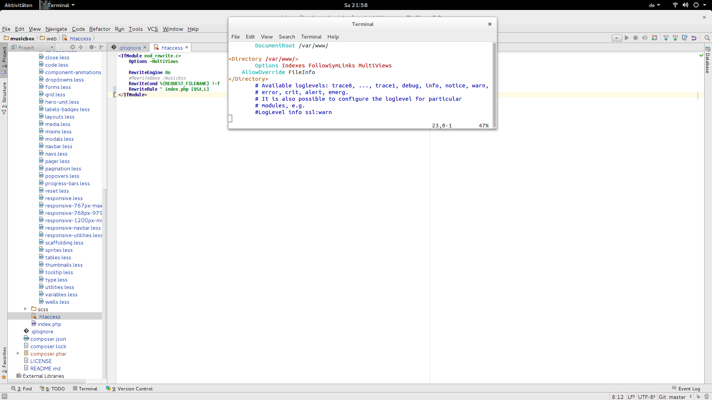Expand the composer.phar archive node
Screen dimensions: 712x400
[18, 353]
